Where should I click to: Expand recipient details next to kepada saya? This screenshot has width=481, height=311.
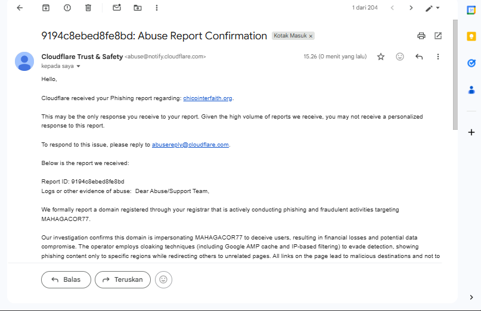click(x=78, y=66)
